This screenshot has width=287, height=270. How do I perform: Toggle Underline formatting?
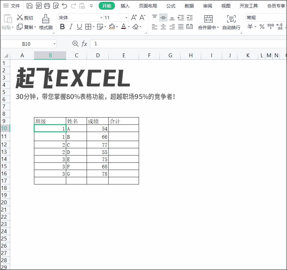[79, 27]
